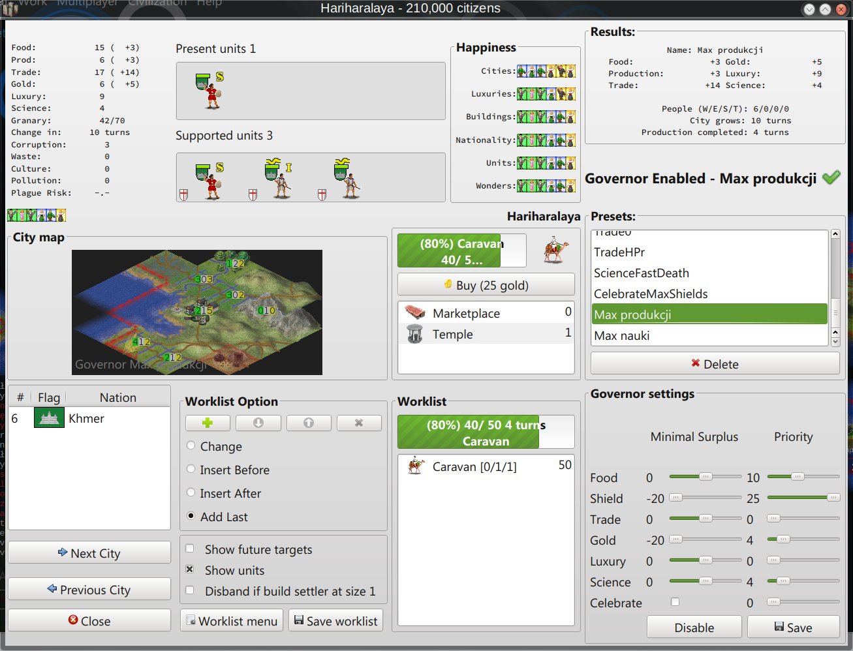This screenshot has height=651, width=853.
Task: Close the city dialog
Action: [89, 621]
